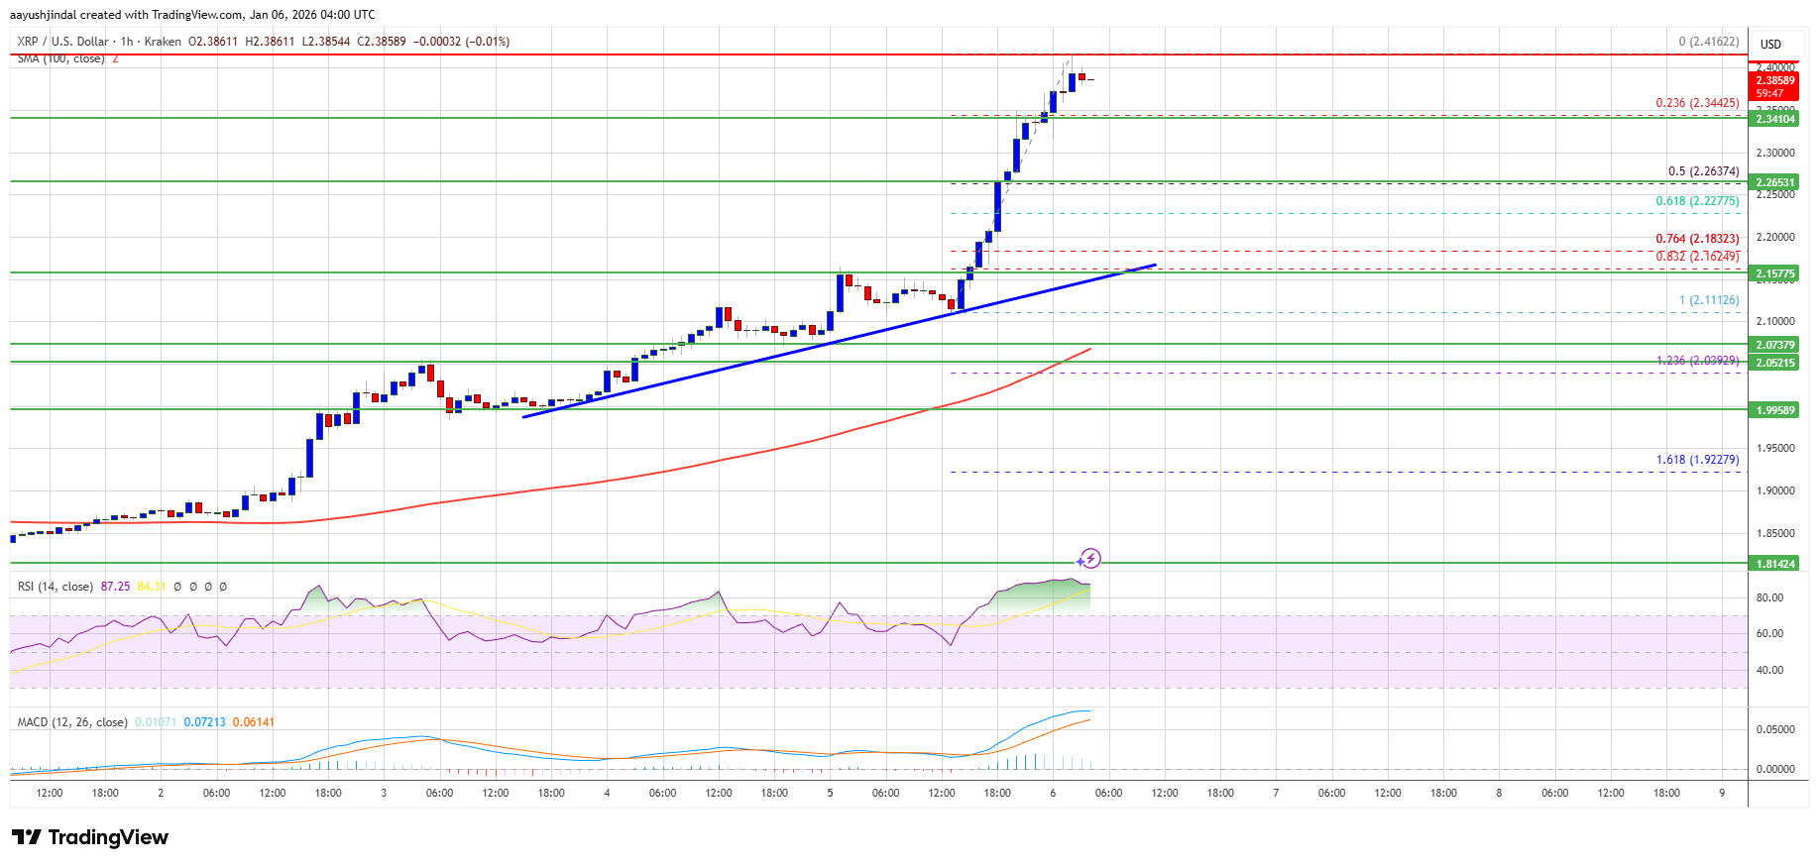Click the 0.5 (2.26374) Fibonacci level label

[x=1703, y=171]
